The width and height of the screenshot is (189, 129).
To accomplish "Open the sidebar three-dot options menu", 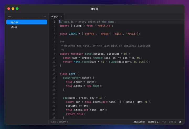I will click(x=45, y=16).
